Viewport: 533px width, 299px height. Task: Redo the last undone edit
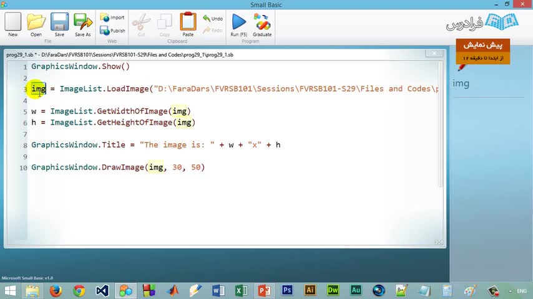pyautogui.click(x=213, y=30)
